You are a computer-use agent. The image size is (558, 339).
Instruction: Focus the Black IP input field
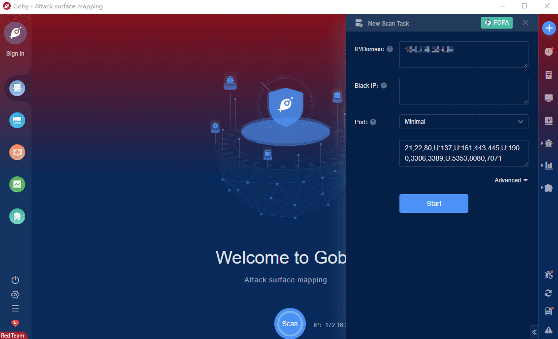[x=464, y=91]
